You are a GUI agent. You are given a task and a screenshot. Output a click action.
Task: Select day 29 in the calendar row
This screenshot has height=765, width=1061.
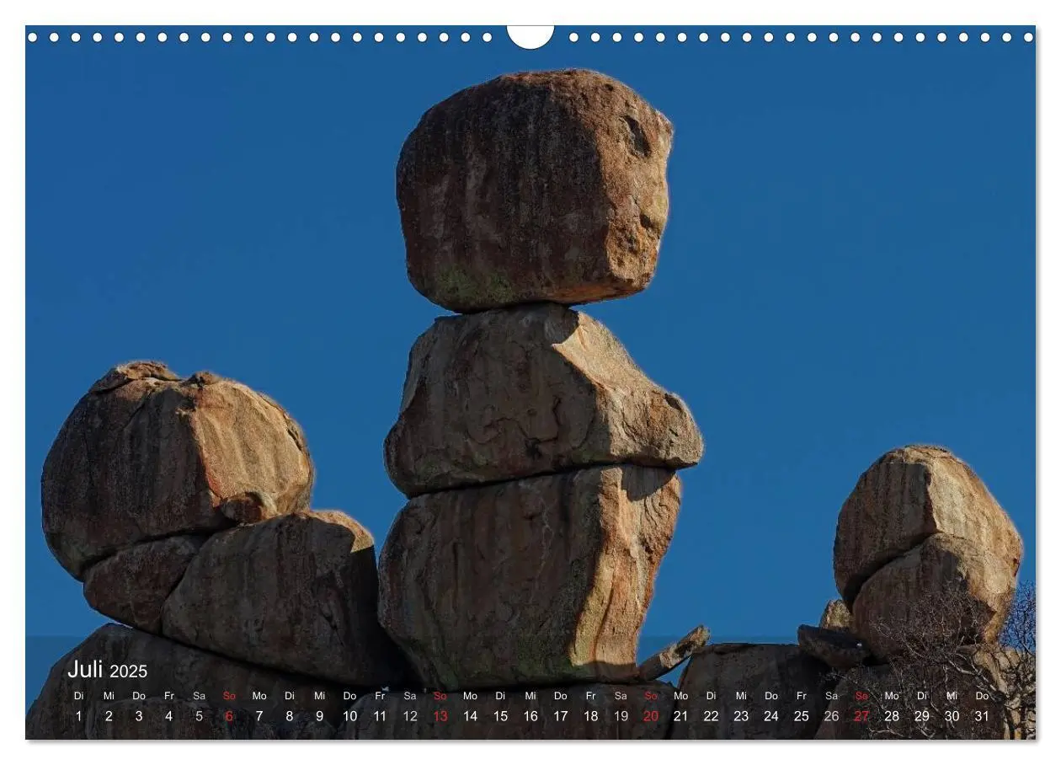922,716
